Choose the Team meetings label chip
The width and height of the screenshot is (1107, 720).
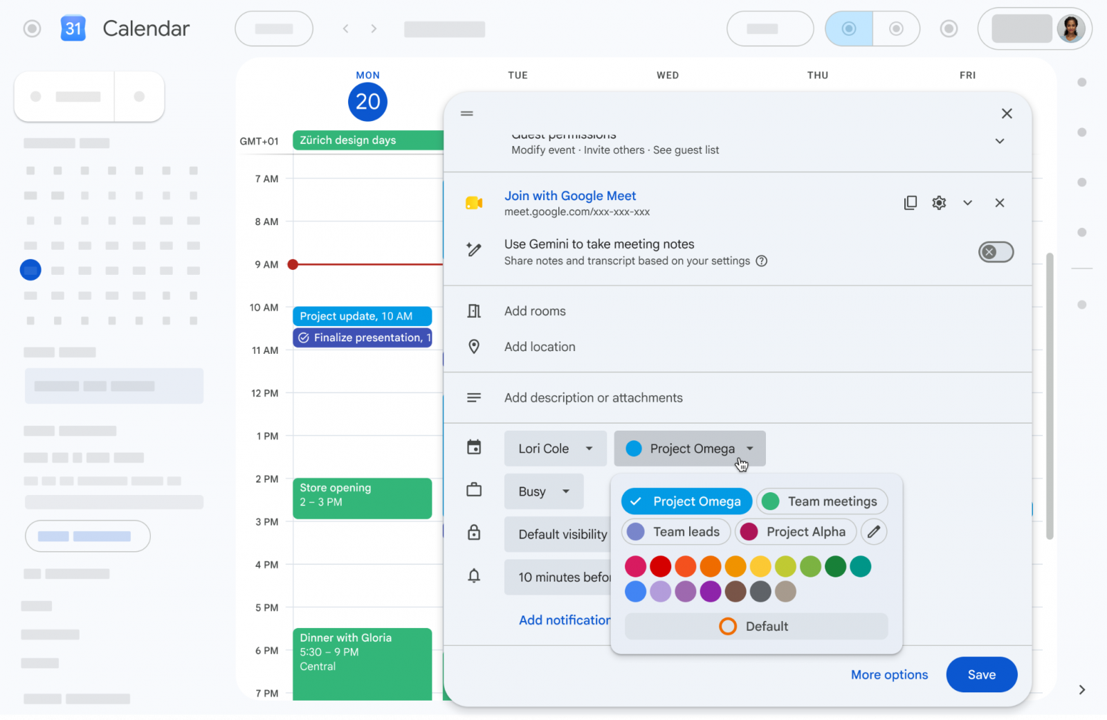click(822, 501)
